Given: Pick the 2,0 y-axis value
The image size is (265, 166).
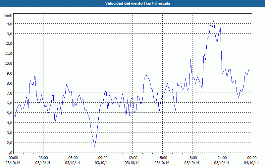Looking at the screenshot, I should coord(9,143).
